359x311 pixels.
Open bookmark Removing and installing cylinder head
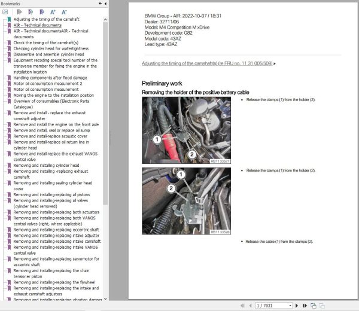[x=46, y=166]
